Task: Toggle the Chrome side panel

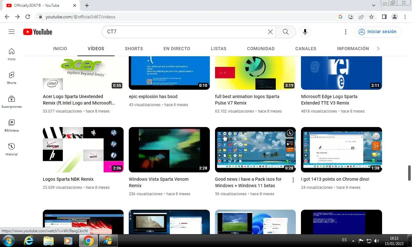Action: [x=384, y=17]
